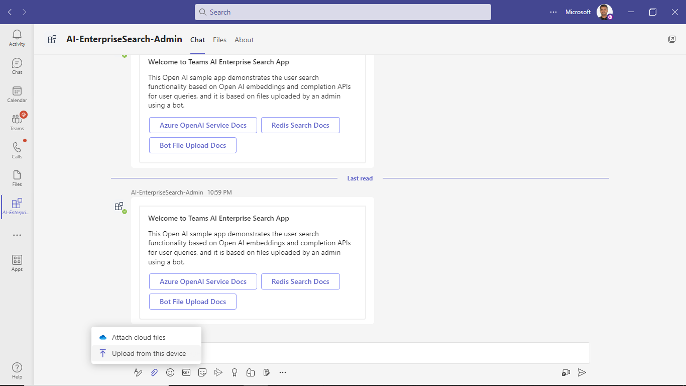686x386 pixels.
Task: Show more messaging extensions ellipsis
Action: [x=283, y=372]
